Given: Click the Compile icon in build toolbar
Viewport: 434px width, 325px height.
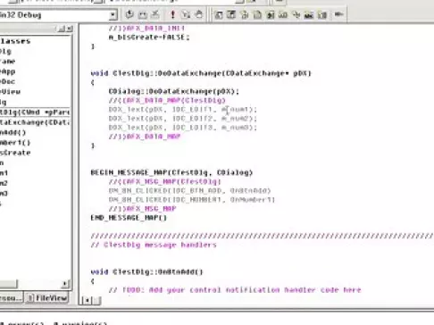Looking at the screenshot, I should point(129,14).
